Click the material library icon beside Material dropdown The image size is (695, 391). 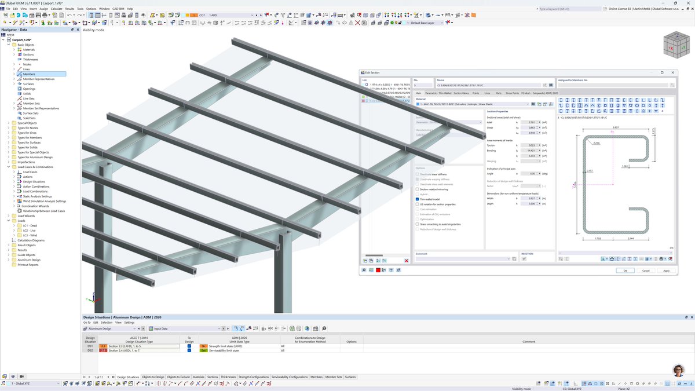pyautogui.click(x=533, y=104)
